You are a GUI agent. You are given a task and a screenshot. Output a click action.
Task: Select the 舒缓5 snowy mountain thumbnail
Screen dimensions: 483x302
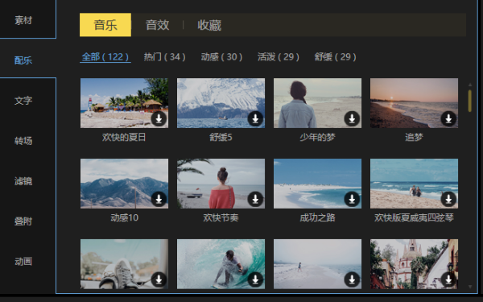[221, 103]
